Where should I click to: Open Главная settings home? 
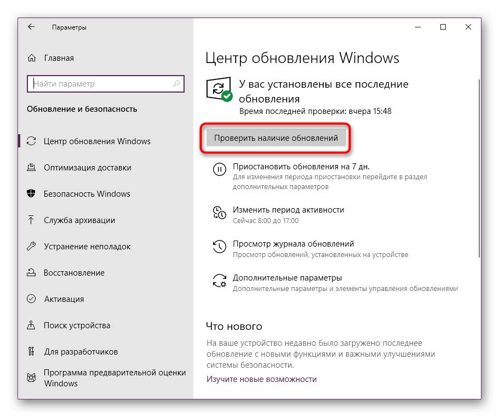59,58
